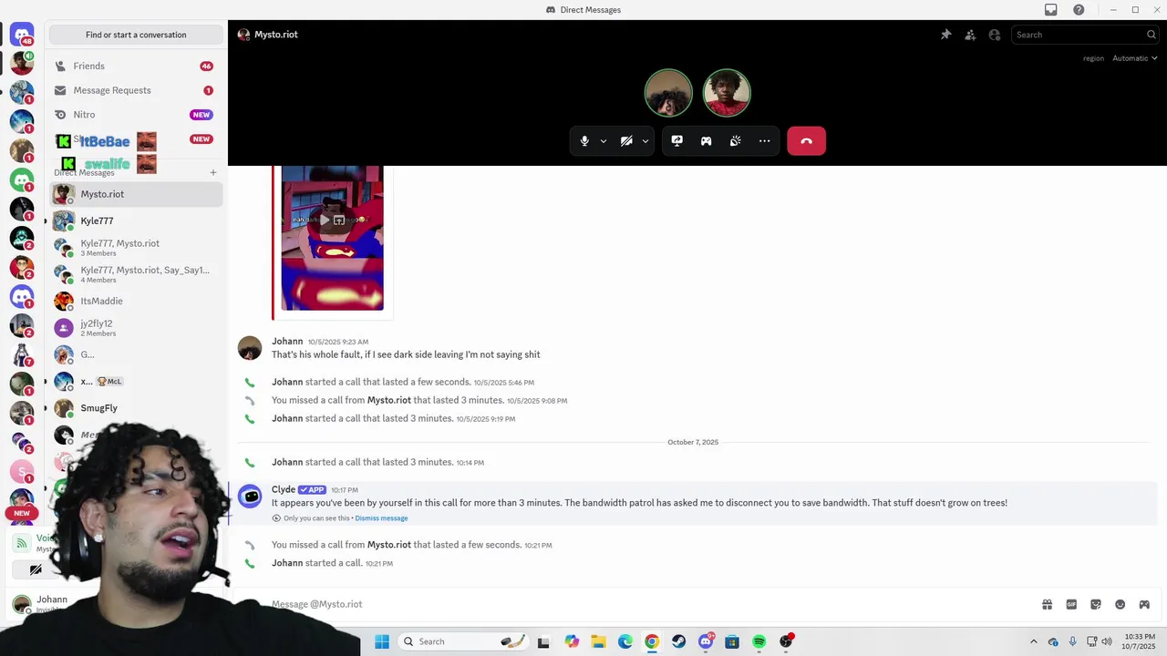Send a gift with the gift icon
The height and width of the screenshot is (656, 1167).
pyautogui.click(x=1047, y=604)
